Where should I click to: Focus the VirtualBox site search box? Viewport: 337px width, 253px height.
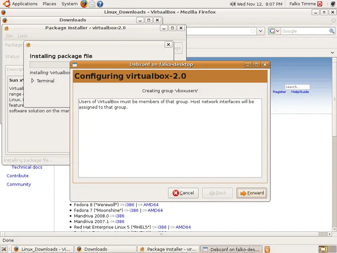pos(297,87)
